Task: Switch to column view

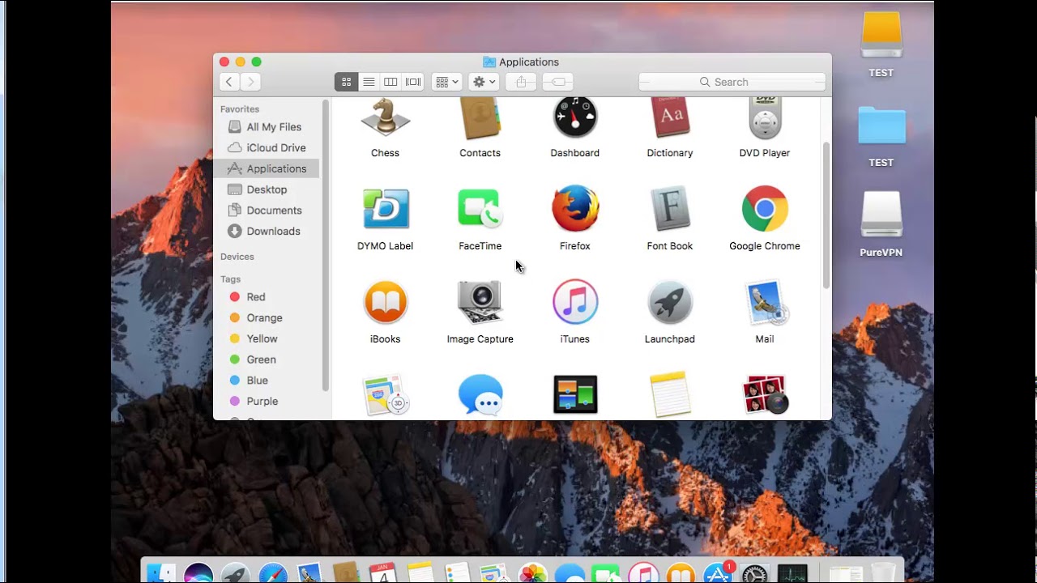Action: (390, 82)
